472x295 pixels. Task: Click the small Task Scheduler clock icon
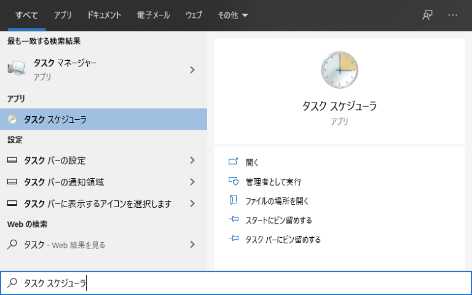12,119
